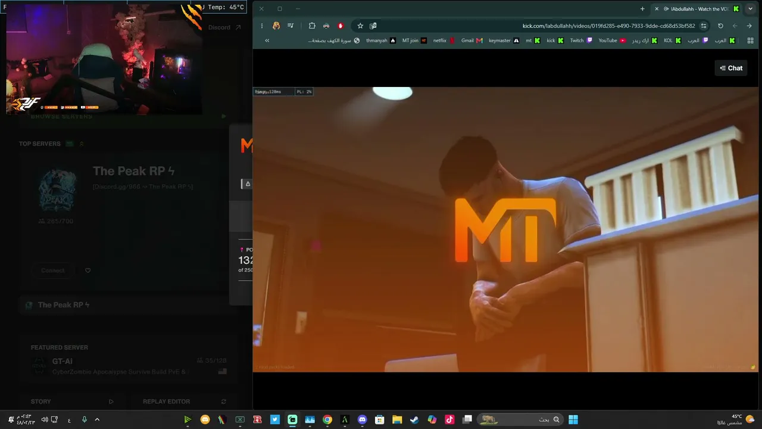Click the taskbar search box
The width and height of the screenshot is (762, 429).
click(521, 419)
